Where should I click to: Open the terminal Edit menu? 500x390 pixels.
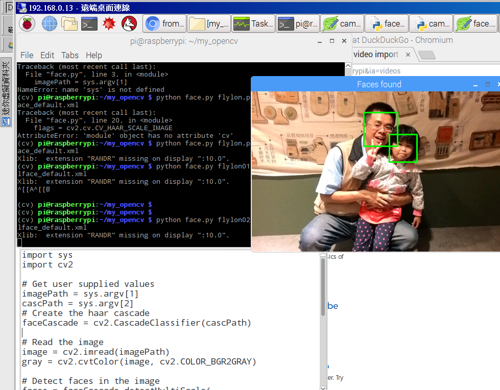(47, 55)
